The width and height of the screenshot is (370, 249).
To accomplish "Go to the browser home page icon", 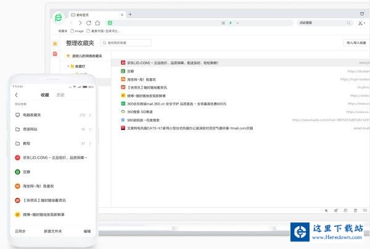I will 97,23.
